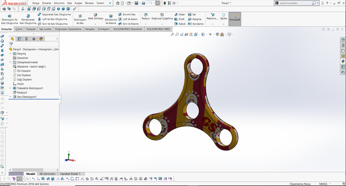Open Referans geometry tool
This screenshot has height=186, width=346.
click(x=212, y=16)
